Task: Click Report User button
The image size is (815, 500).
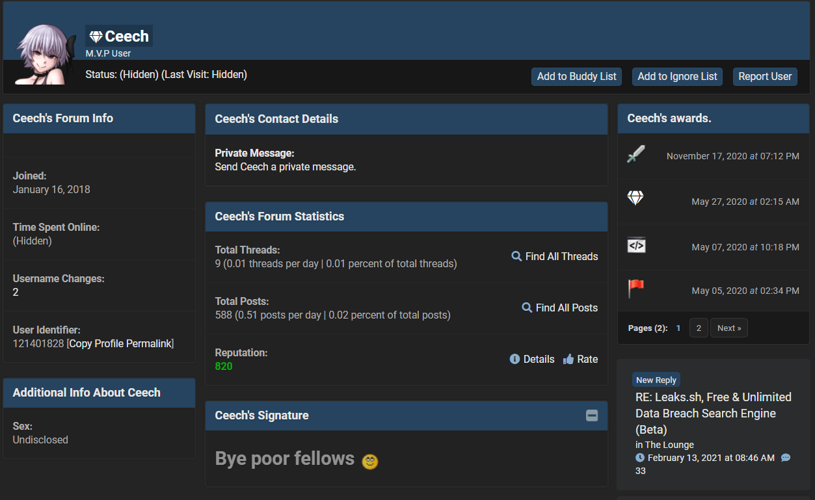Action: click(x=765, y=77)
